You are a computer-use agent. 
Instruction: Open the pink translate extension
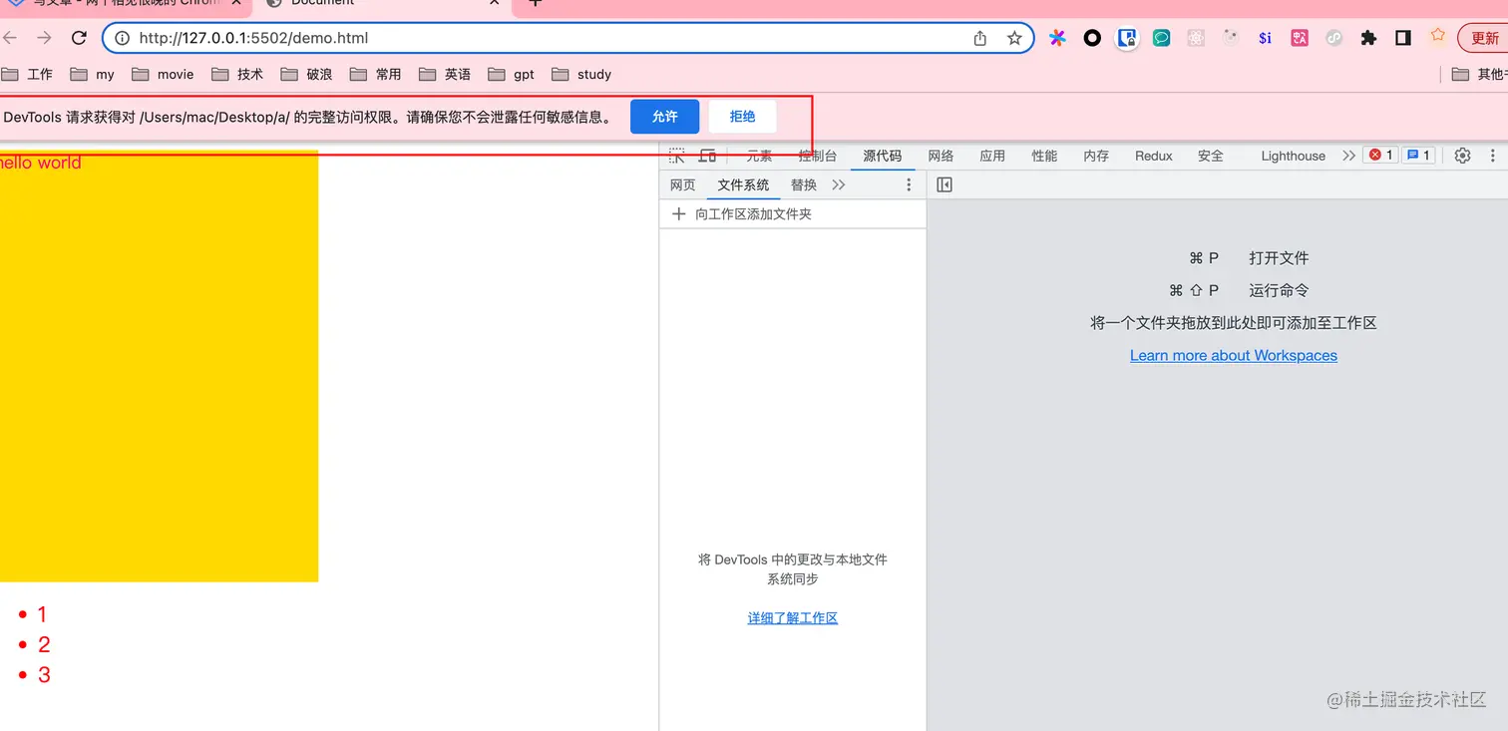coord(1300,38)
